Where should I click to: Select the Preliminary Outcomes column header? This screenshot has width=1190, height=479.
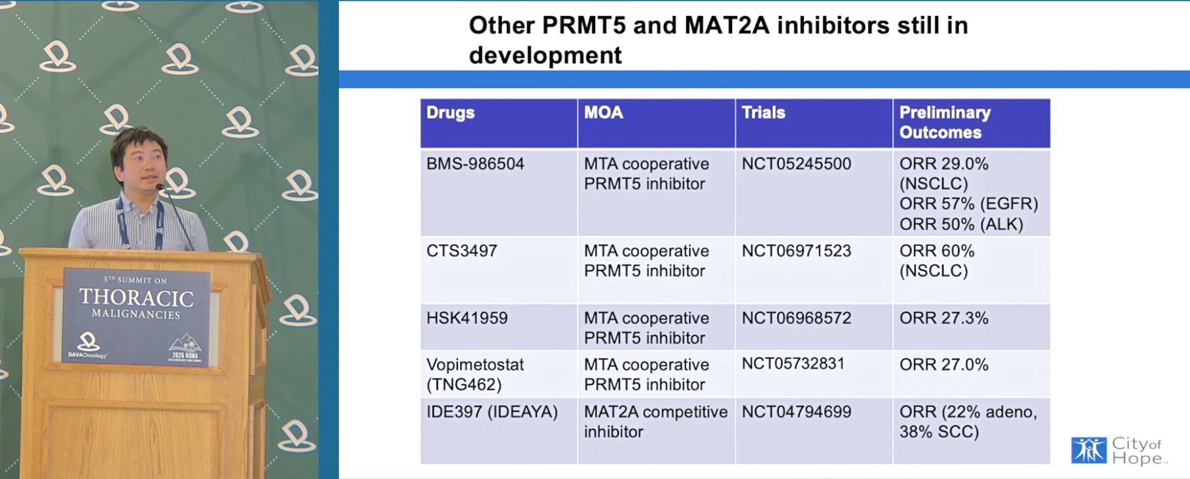pyautogui.click(x=972, y=123)
